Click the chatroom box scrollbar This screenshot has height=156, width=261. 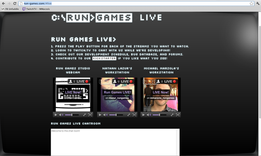pyautogui.click(x=178, y=142)
